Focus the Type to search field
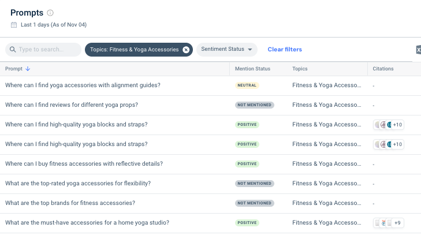 tap(43, 50)
